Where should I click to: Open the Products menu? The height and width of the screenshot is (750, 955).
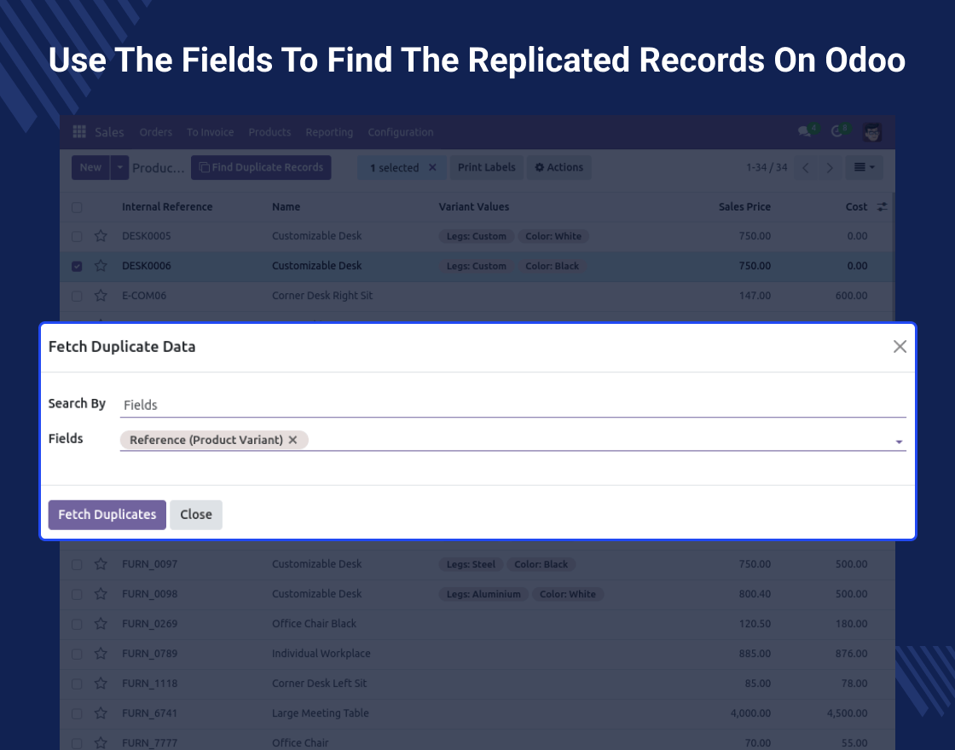pos(269,132)
